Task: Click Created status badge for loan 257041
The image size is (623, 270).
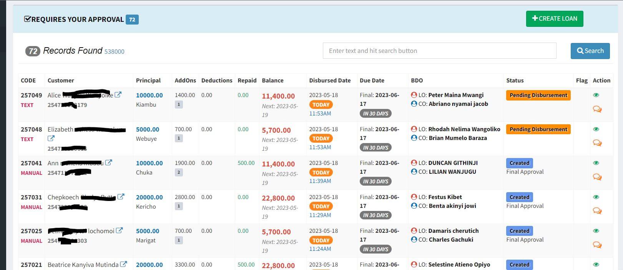Action: [x=520, y=163]
